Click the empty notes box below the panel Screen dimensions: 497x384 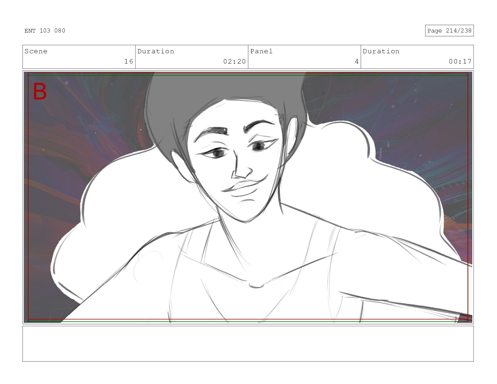(x=248, y=344)
